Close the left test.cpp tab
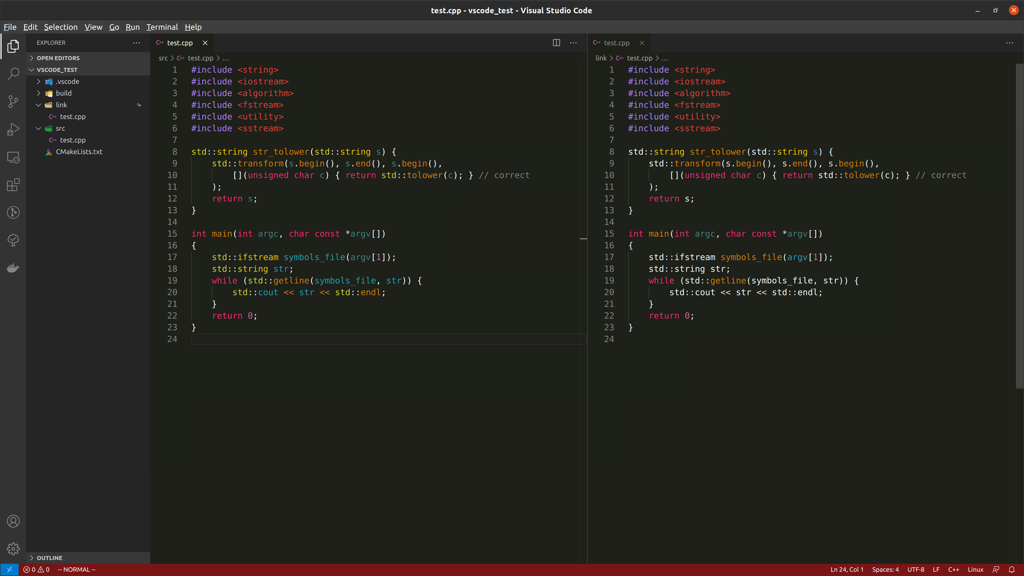 coord(205,43)
